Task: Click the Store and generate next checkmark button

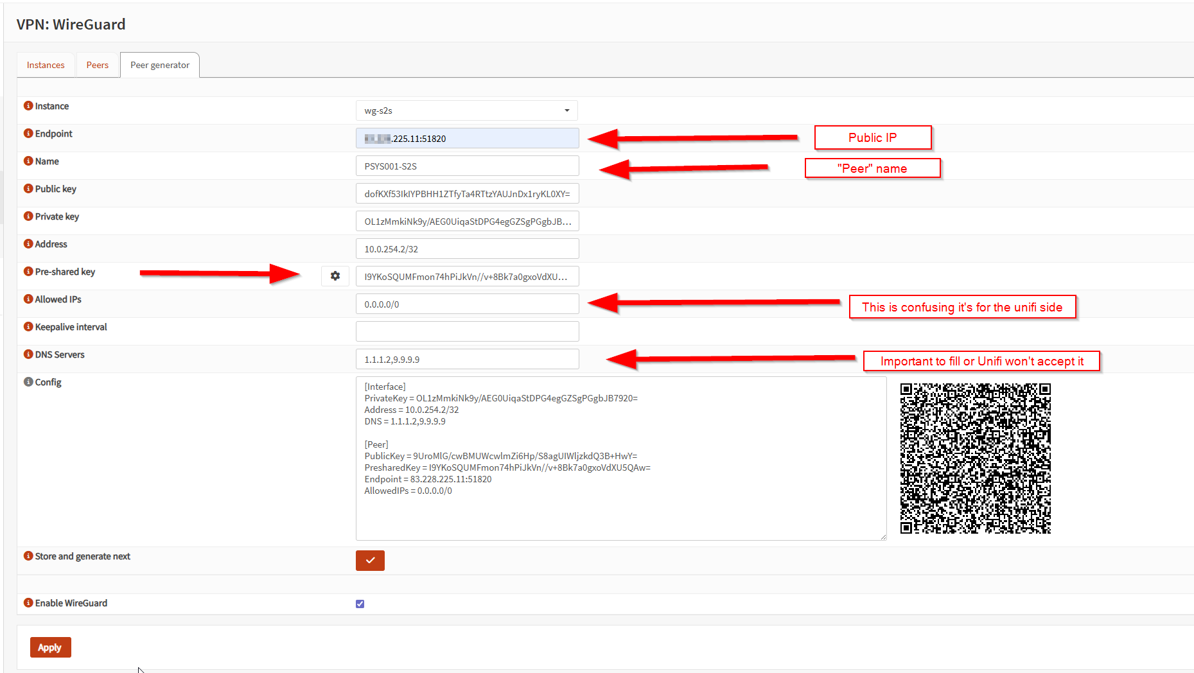Action: pos(370,561)
